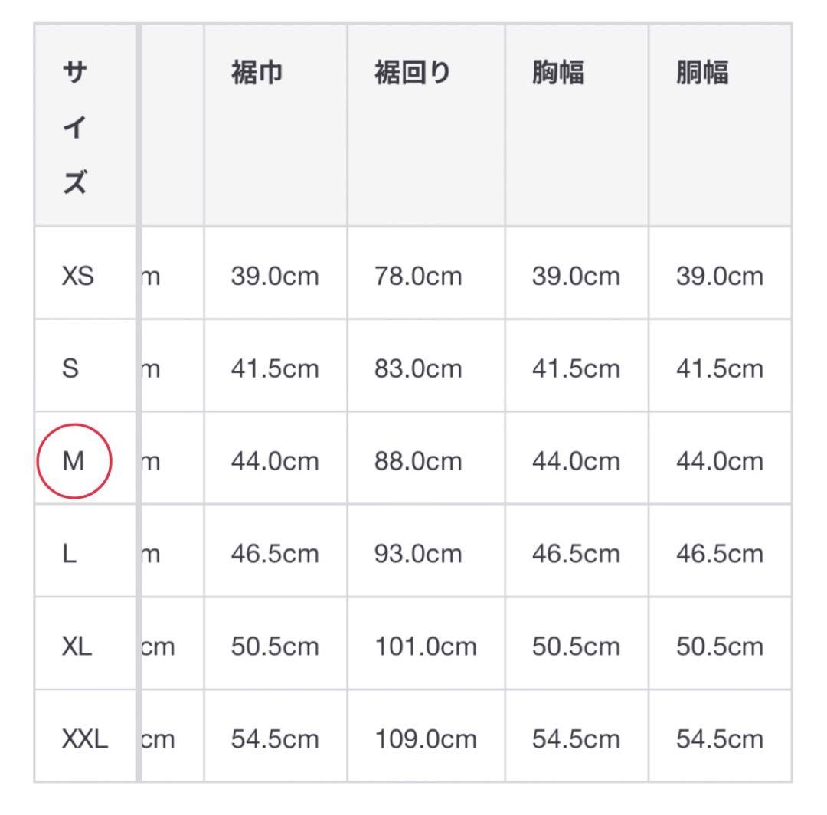Click the 胸幅 column header
The width and height of the screenshot is (827, 815).
(x=558, y=72)
